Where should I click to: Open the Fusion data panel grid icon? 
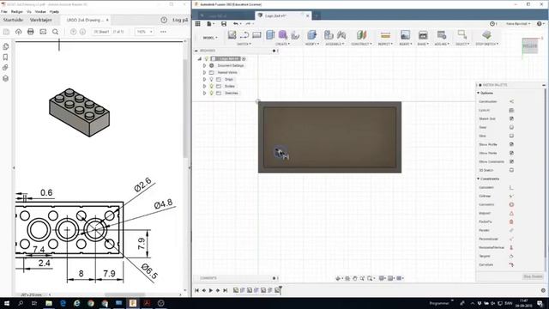coord(198,24)
